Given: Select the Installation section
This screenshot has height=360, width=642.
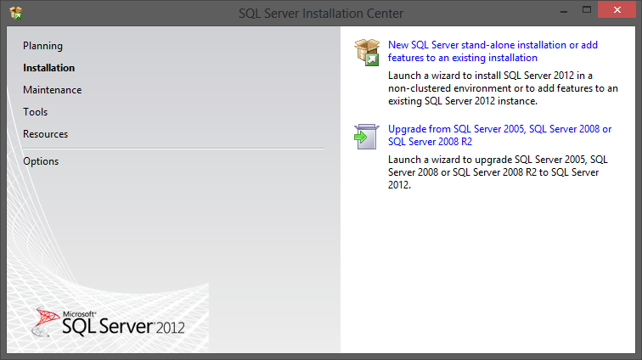Looking at the screenshot, I should click(48, 68).
